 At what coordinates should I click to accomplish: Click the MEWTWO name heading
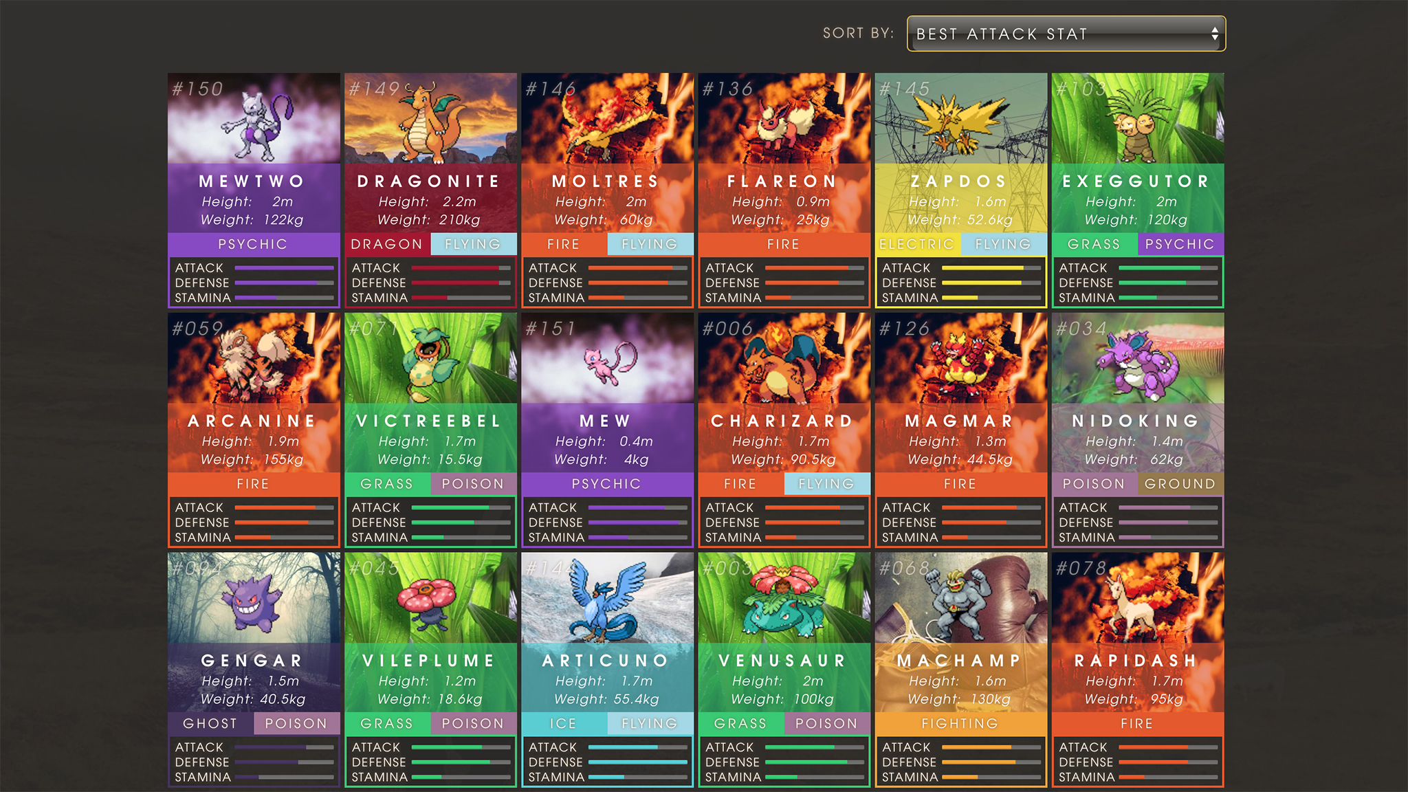coord(253,181)
